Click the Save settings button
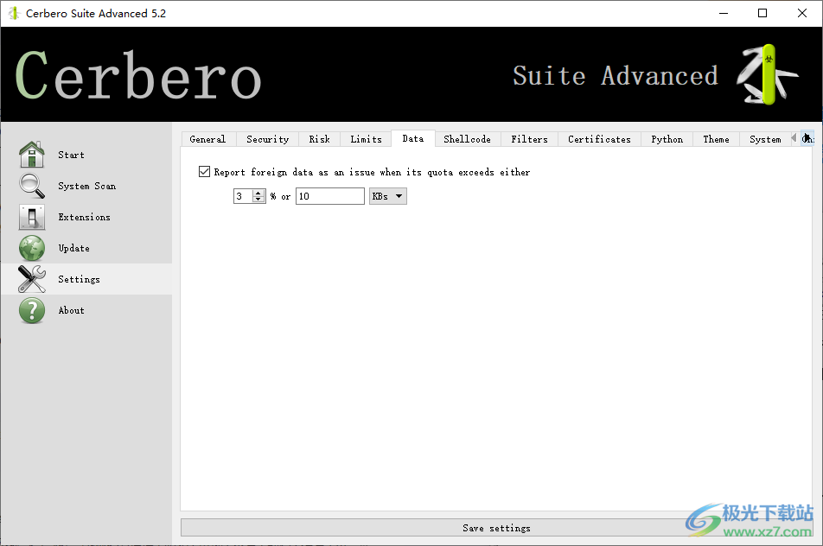823x546 pixels. click(496, 528)
